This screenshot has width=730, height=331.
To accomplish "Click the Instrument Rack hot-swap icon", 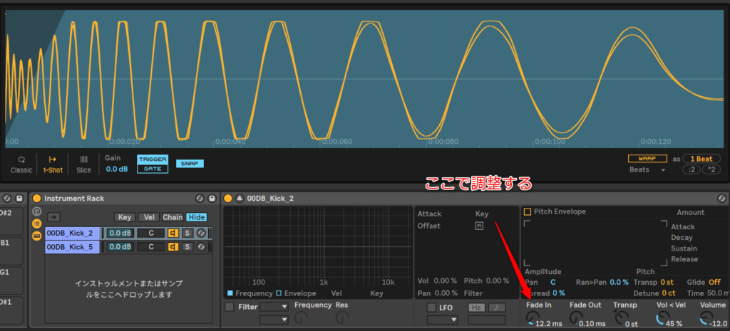I will point(200,198).
